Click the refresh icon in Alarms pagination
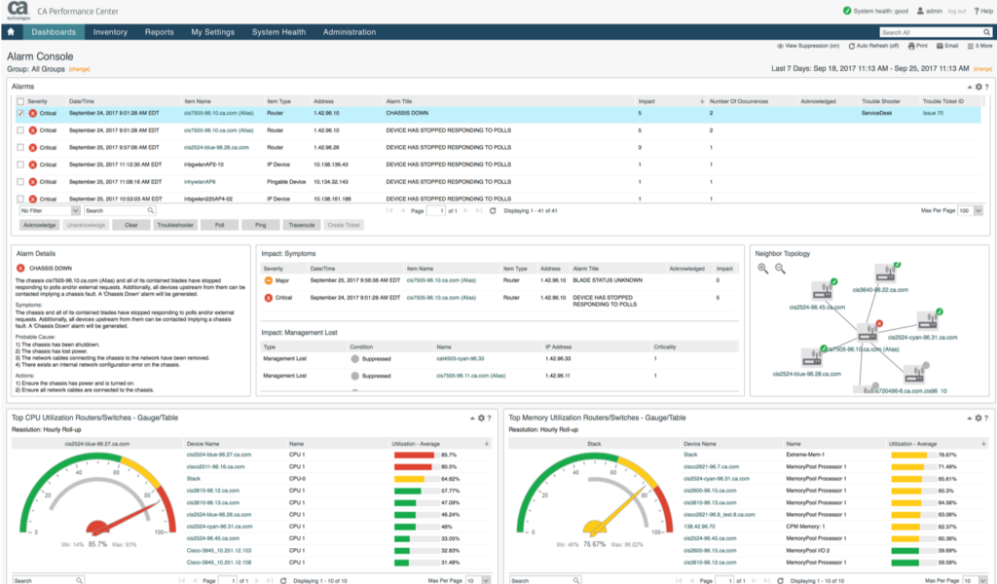 click(492, 210)
